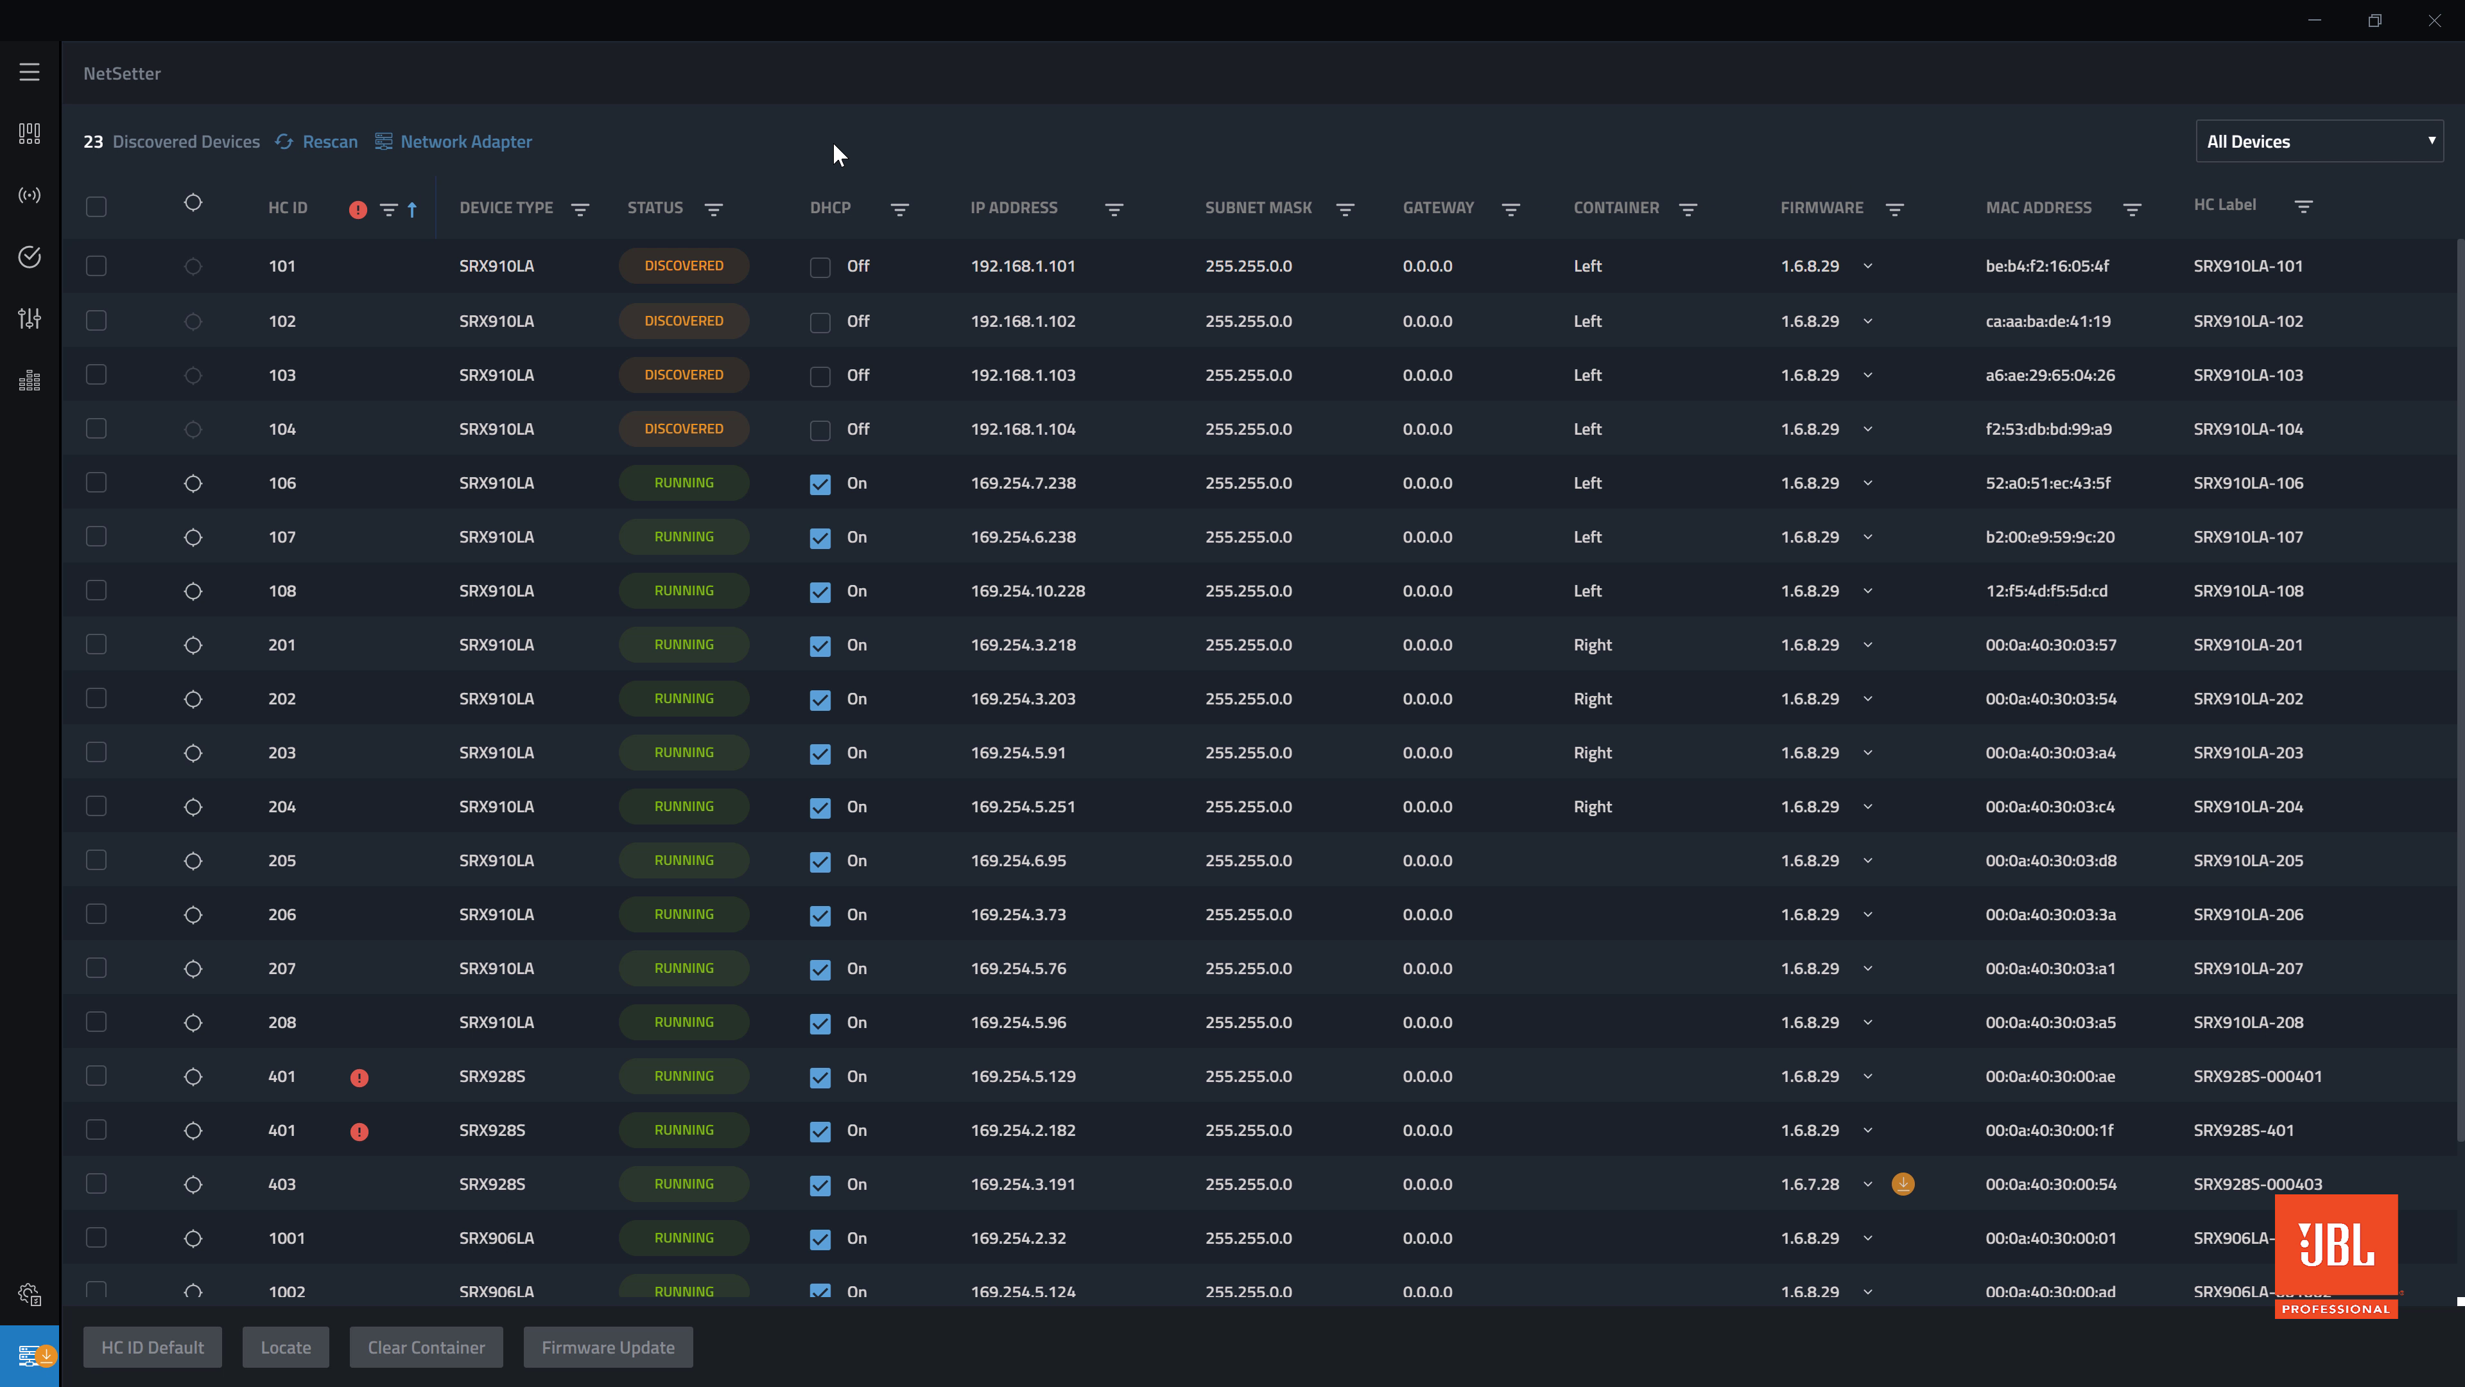
Task: Click the Rescan link
Action: coord(330,142)
